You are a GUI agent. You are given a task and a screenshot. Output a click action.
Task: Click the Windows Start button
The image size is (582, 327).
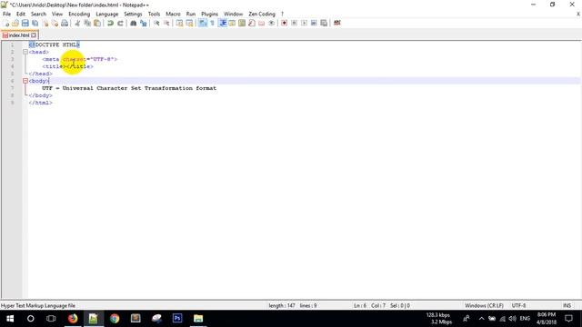pyautogui.click(x=10, y=319)
